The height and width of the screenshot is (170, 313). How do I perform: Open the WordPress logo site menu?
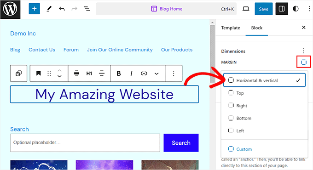click(x=10, y=9)
